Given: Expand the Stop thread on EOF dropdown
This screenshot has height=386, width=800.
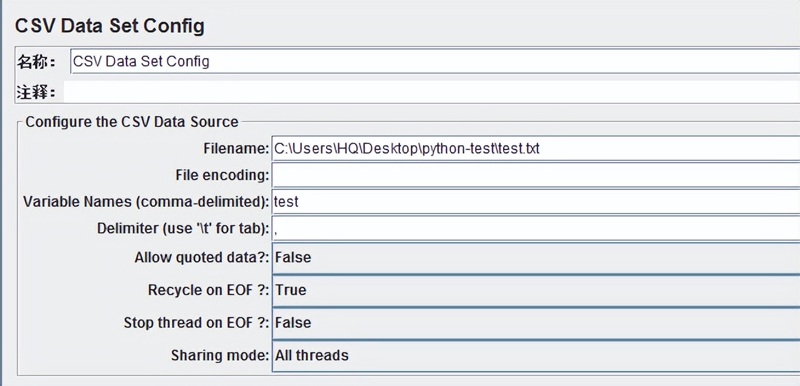Looking at the screenshot, I should [536, 323].
